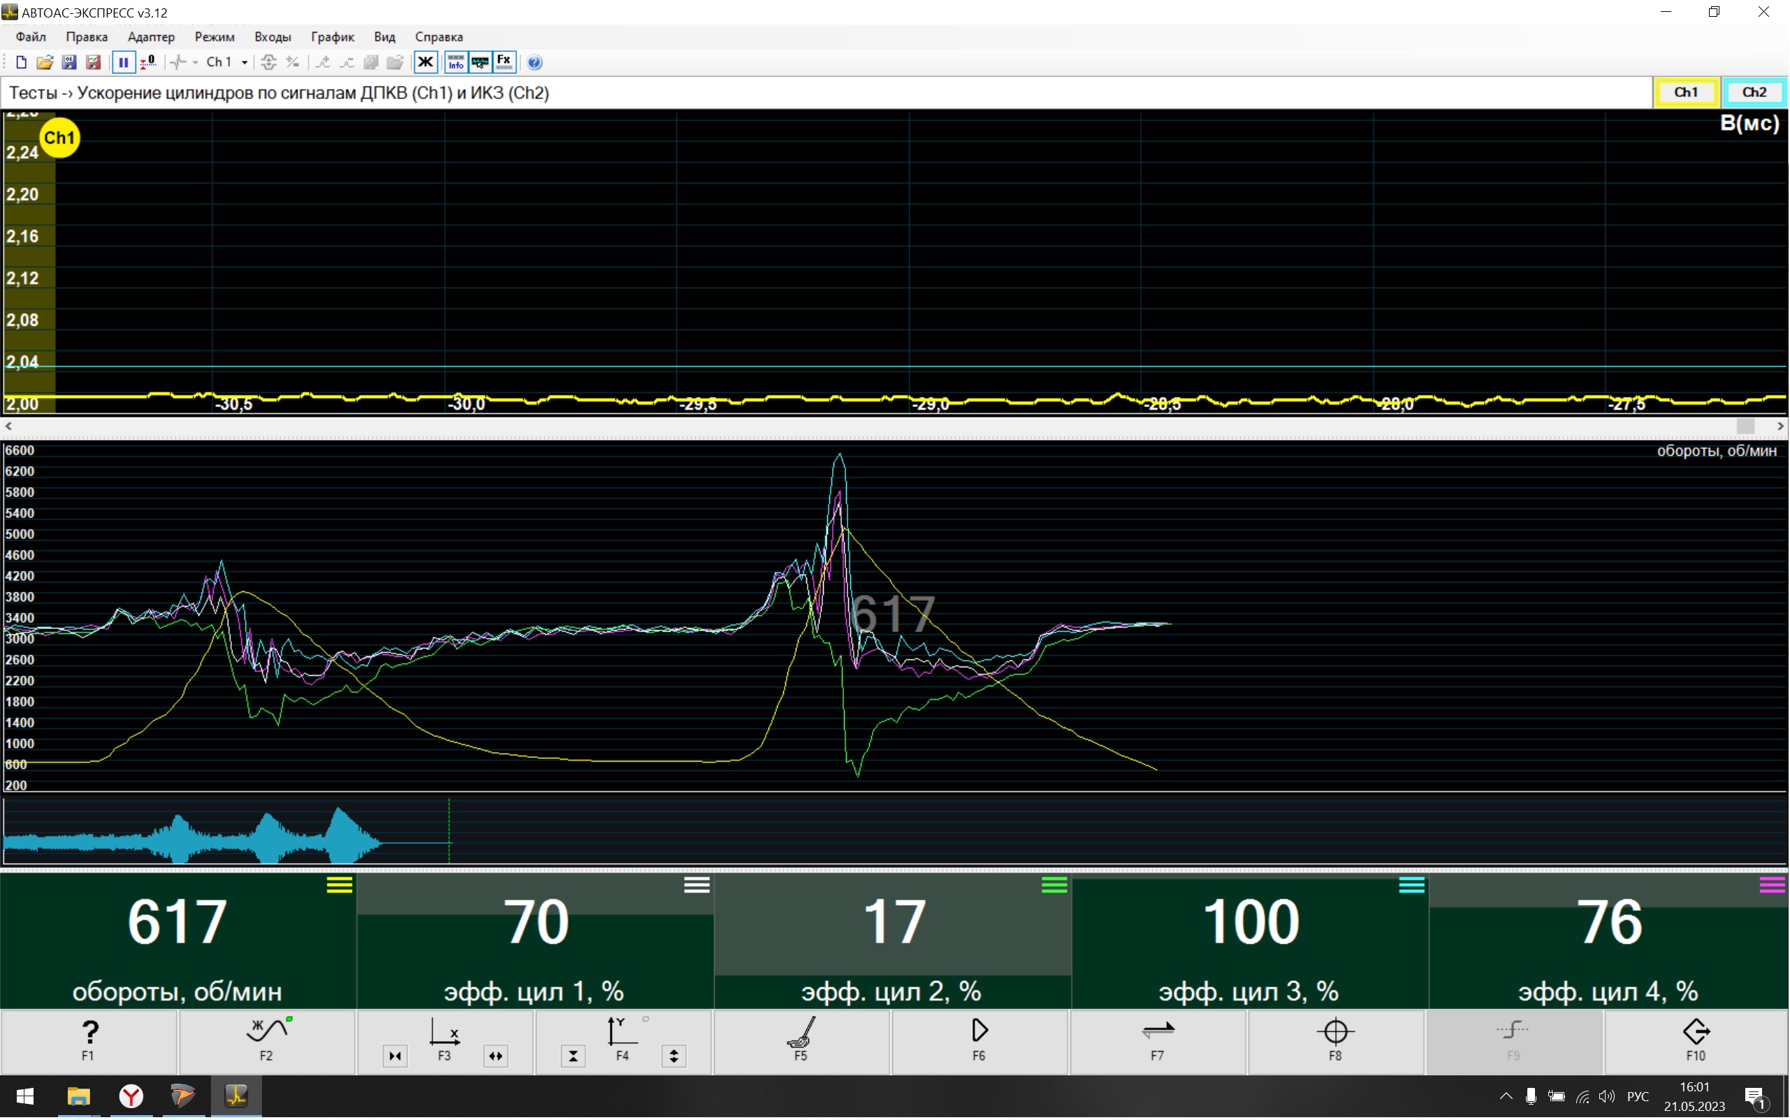The width and height of the screenshot is (1790, 1120).
Task: Open the Ch 1 channel dropdown
Action: (245, 62)
